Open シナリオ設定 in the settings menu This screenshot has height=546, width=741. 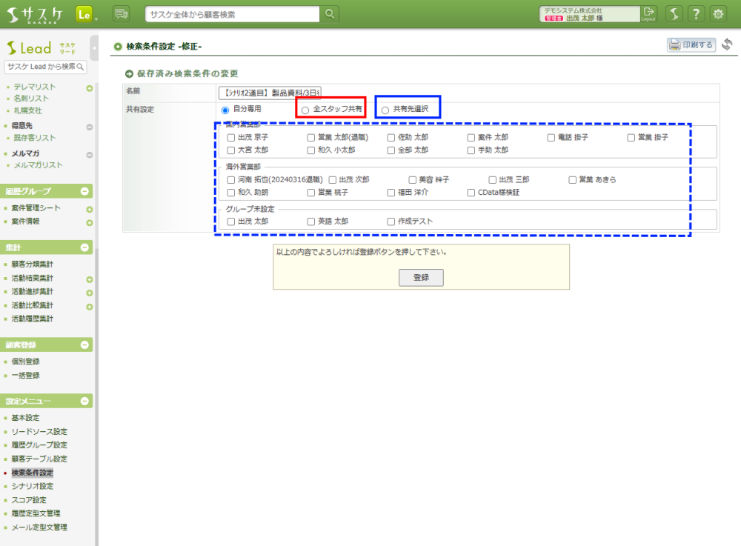click(33, 486)
